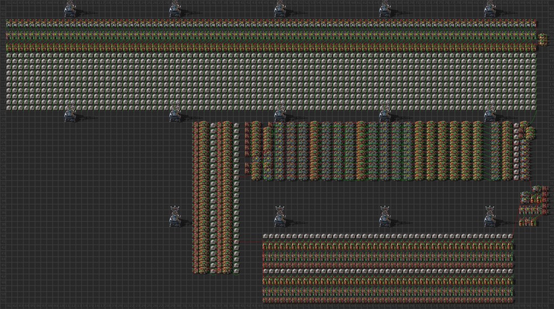Click the third substation in the lowest substation row
The image size is (554, 309).
(x=385, y=216)
